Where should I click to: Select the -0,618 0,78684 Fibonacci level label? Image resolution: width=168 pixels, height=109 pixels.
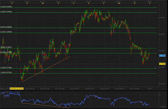(6, 27)
